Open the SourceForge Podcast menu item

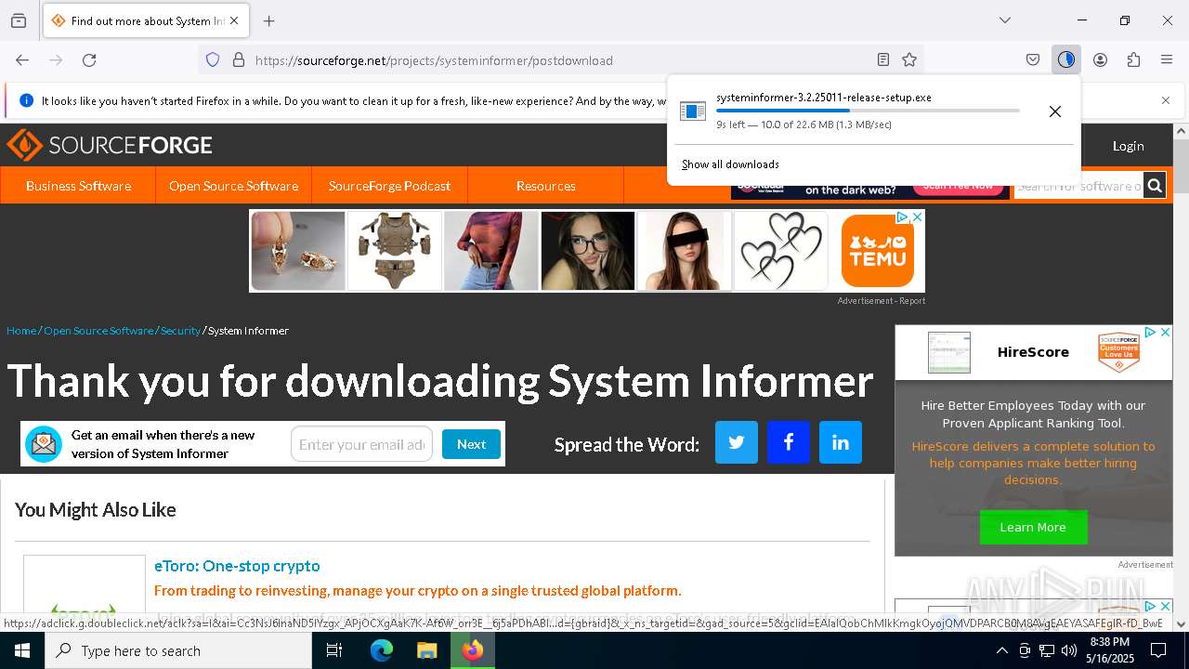click(389, 186)
